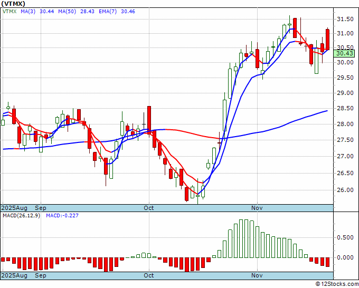
Task: Click the 29.00 price axis label
Action: (x=345, y=93)
